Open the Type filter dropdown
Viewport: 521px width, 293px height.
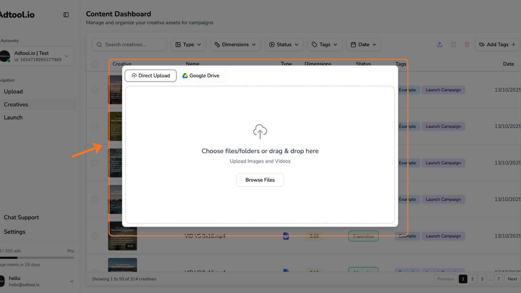pyautogui.click(x=188, y=45)
